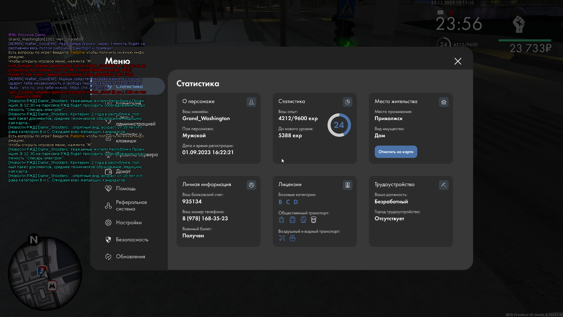Click the house icon in Место жительства card

(444, 102)
